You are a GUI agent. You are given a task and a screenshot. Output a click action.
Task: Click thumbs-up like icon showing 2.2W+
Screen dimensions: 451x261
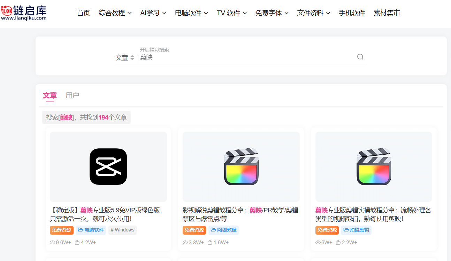(x=338, y=243)
